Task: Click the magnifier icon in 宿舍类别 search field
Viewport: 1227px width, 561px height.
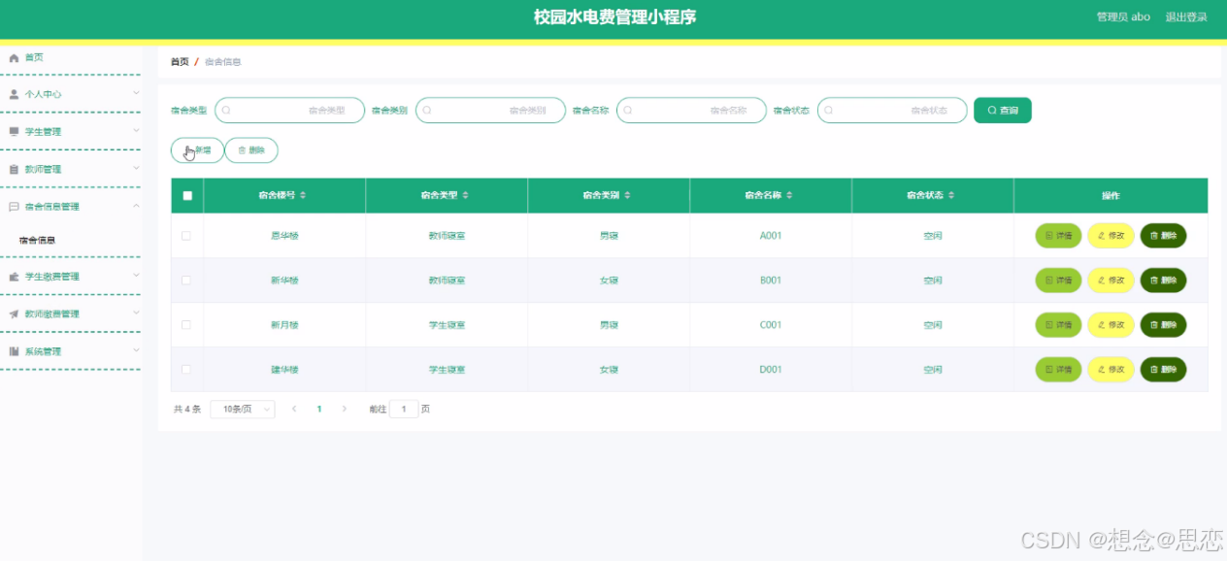Action: click(427, 111)
